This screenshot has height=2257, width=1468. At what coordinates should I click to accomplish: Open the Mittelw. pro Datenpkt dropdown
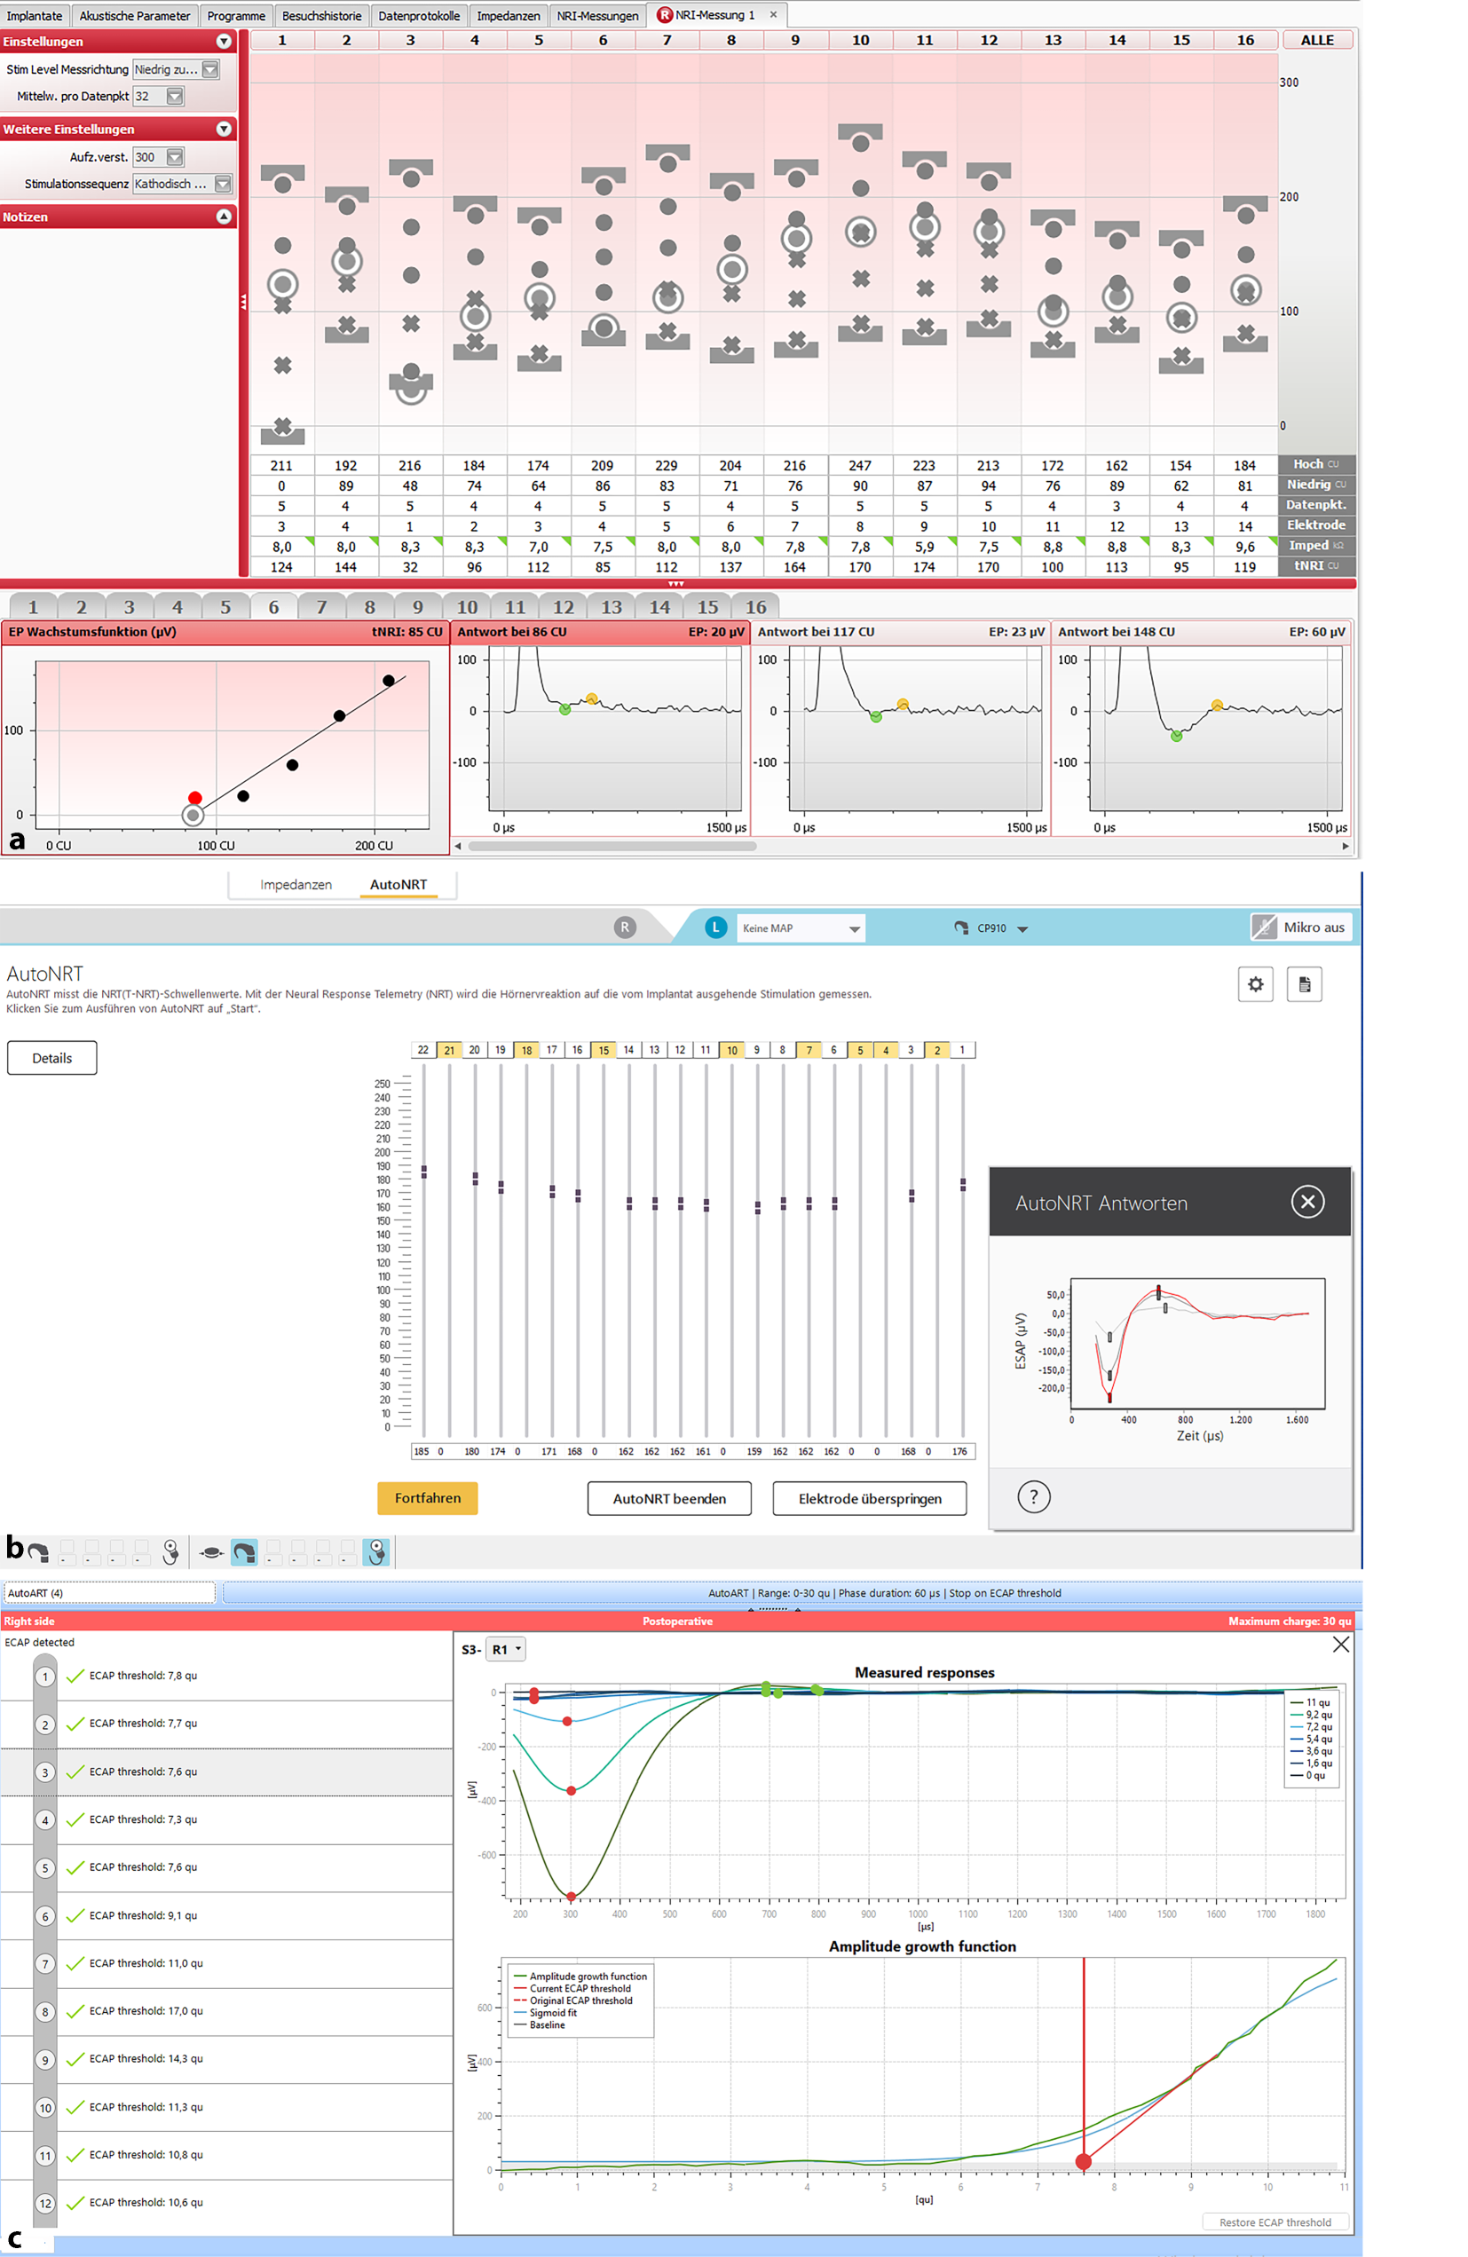[x=175, y=96]
